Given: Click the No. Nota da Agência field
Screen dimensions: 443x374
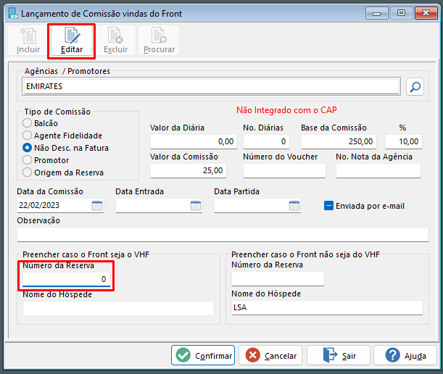Looking at the screenshot, I should [x=378, y=170].
